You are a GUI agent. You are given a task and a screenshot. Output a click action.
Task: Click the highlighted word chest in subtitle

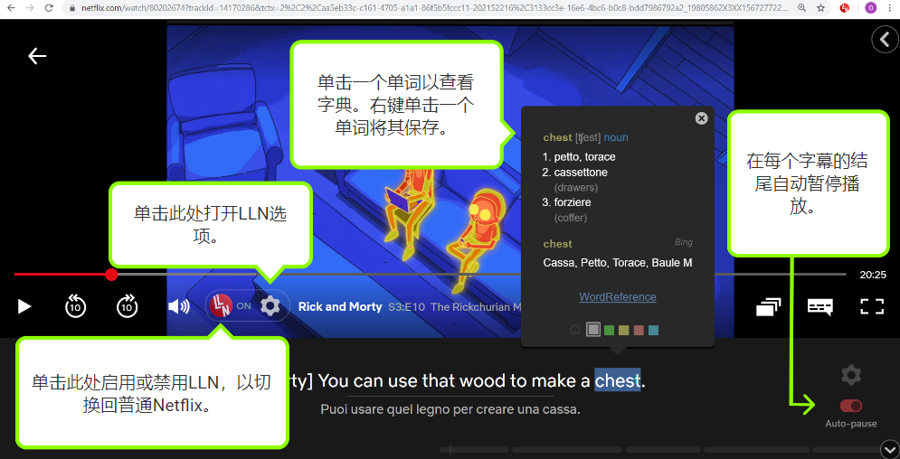[x=617, y=380]
